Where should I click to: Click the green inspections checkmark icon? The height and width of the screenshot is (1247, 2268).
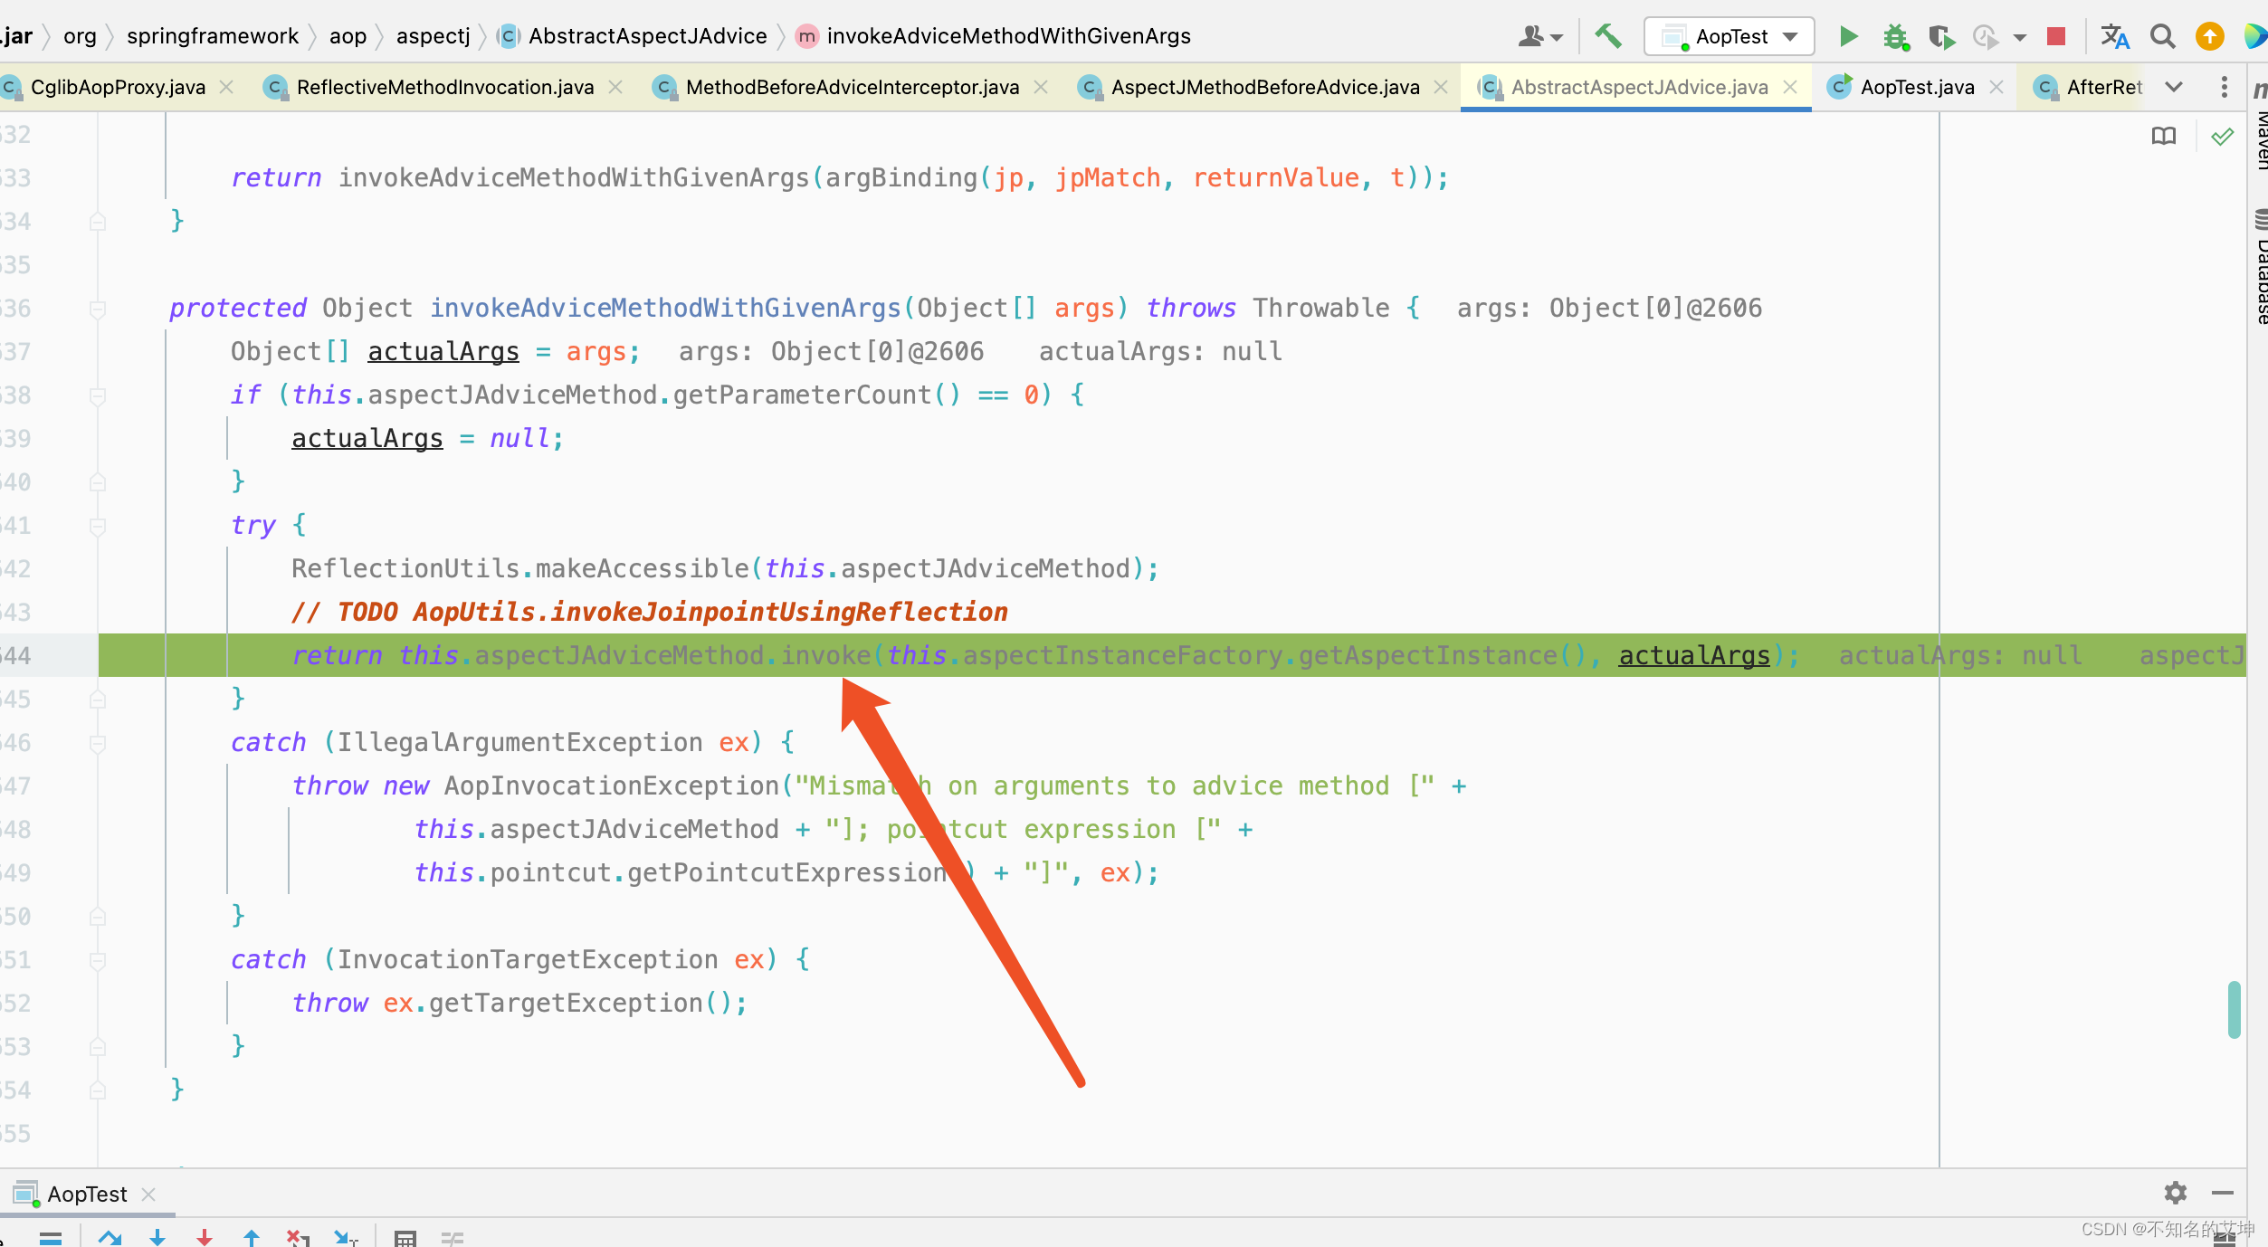click(x=2222, y=136)
